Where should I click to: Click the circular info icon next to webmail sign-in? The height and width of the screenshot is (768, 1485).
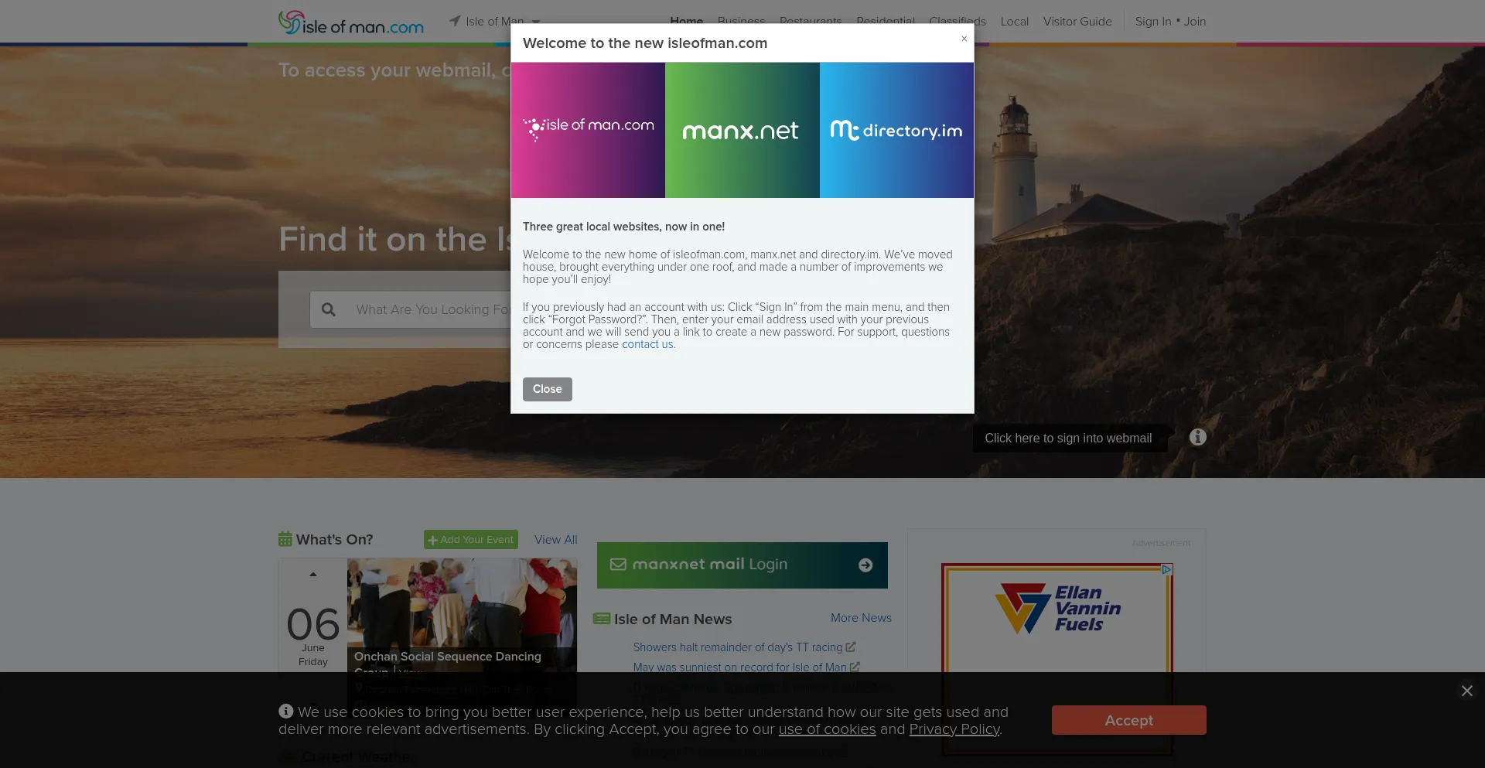1197,437
